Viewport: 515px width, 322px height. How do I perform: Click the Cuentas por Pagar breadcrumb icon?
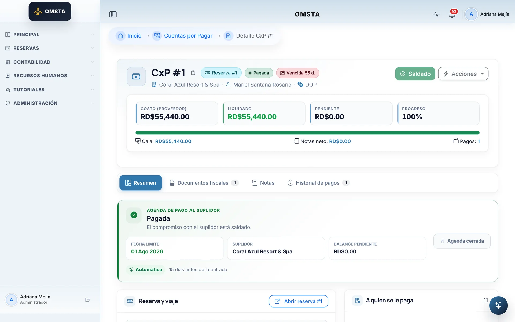click(157, 36)
